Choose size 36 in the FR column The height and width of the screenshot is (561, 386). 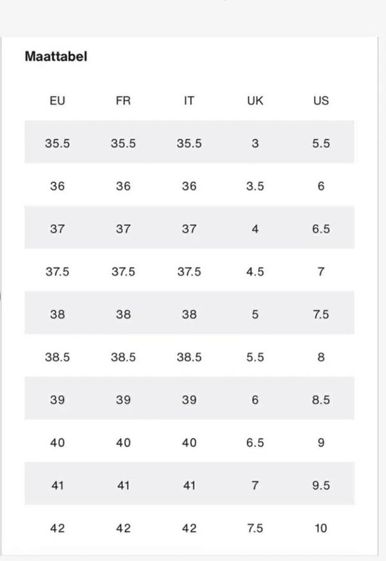tap(123, 186)
